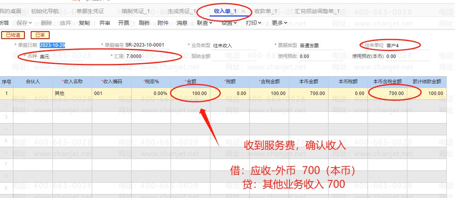Click the 序号 column header

tap(6, 82)
